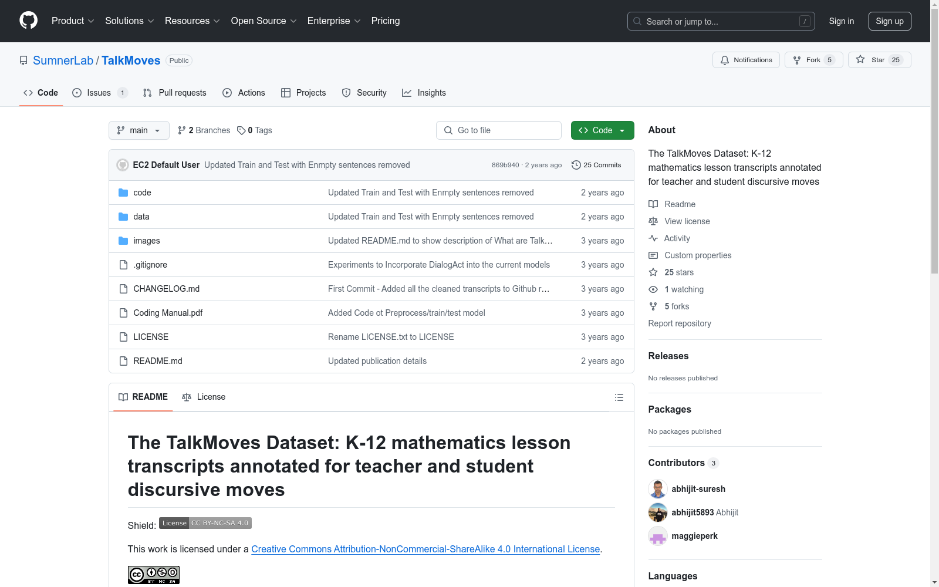The image size is (939, 587).
Task: Open abhijit5893 avatar thumbnail
Action: click(658, 512)
